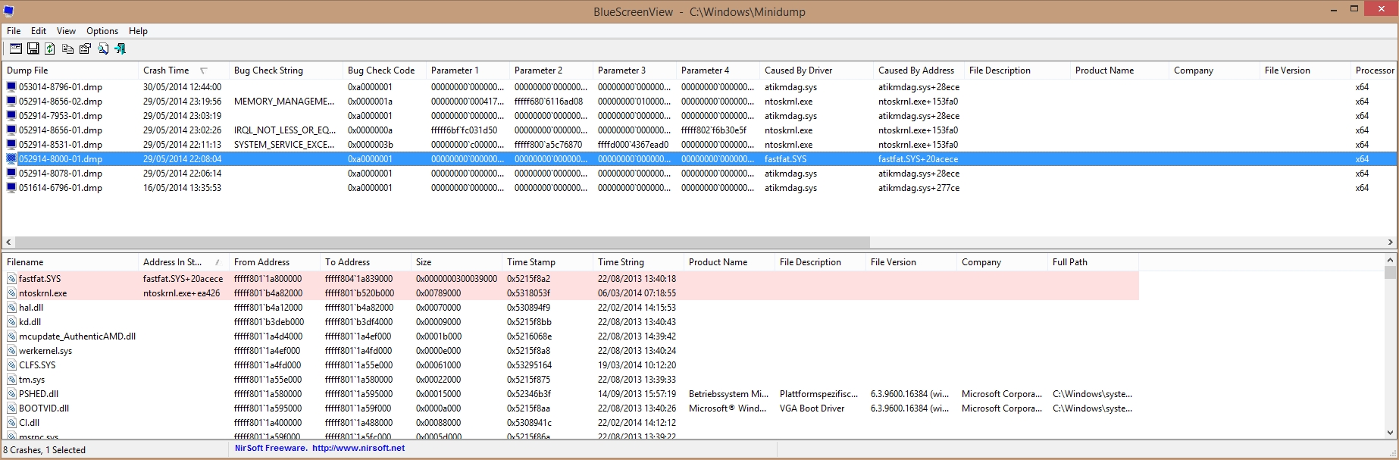The height and width of the screenshot is (460, 1399).
Task: Click the '8 Crashes, 1 Selected' status text
Action: [45, 450]
